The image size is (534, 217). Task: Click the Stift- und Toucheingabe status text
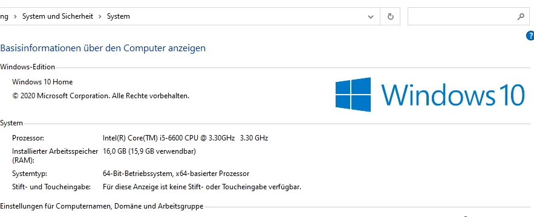tap(201, 187)
